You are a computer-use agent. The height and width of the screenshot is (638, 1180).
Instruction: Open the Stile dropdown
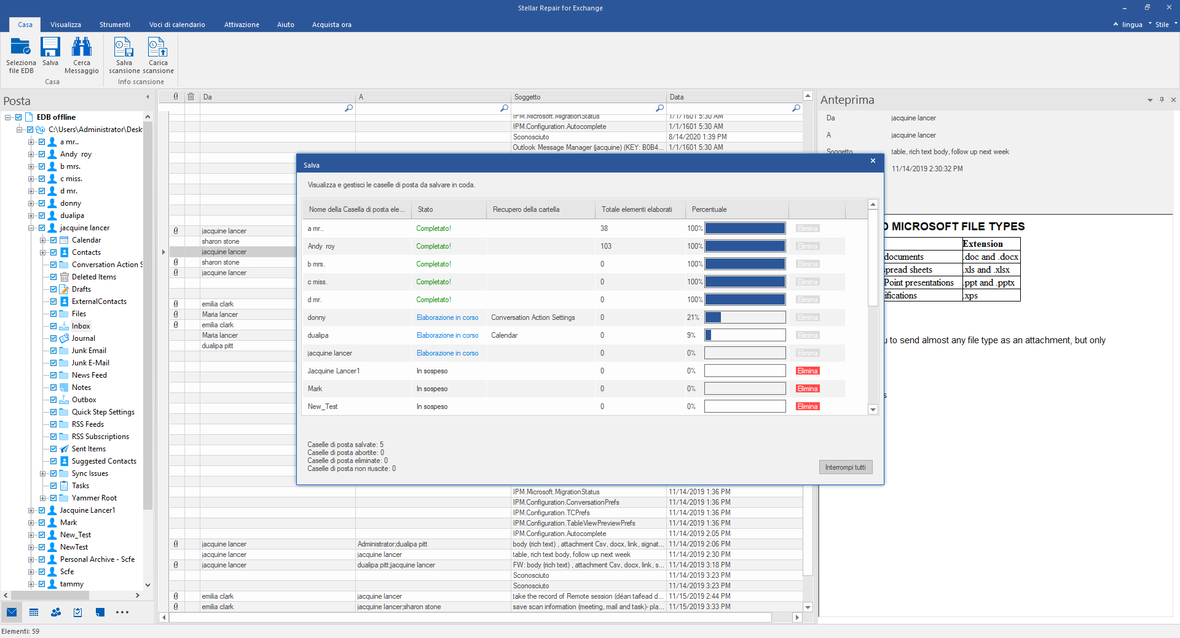click(x=1166, y=25)
